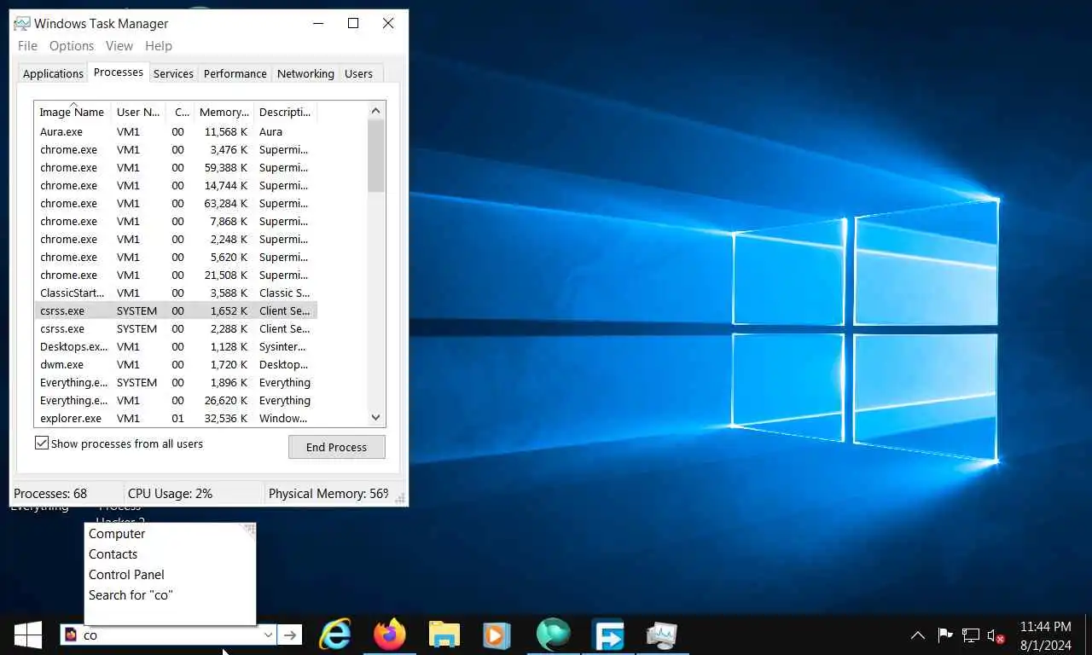Open the green swirl taskbar app

coord(554,635)
